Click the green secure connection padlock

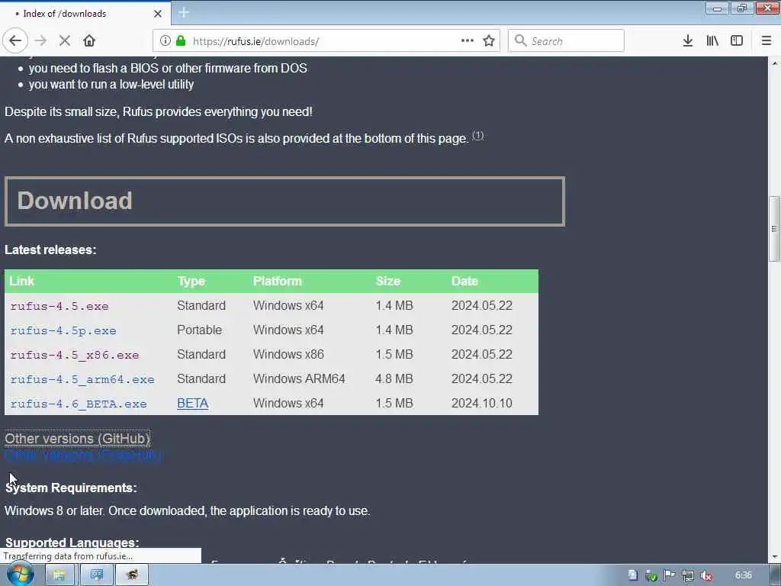(181, 41)
